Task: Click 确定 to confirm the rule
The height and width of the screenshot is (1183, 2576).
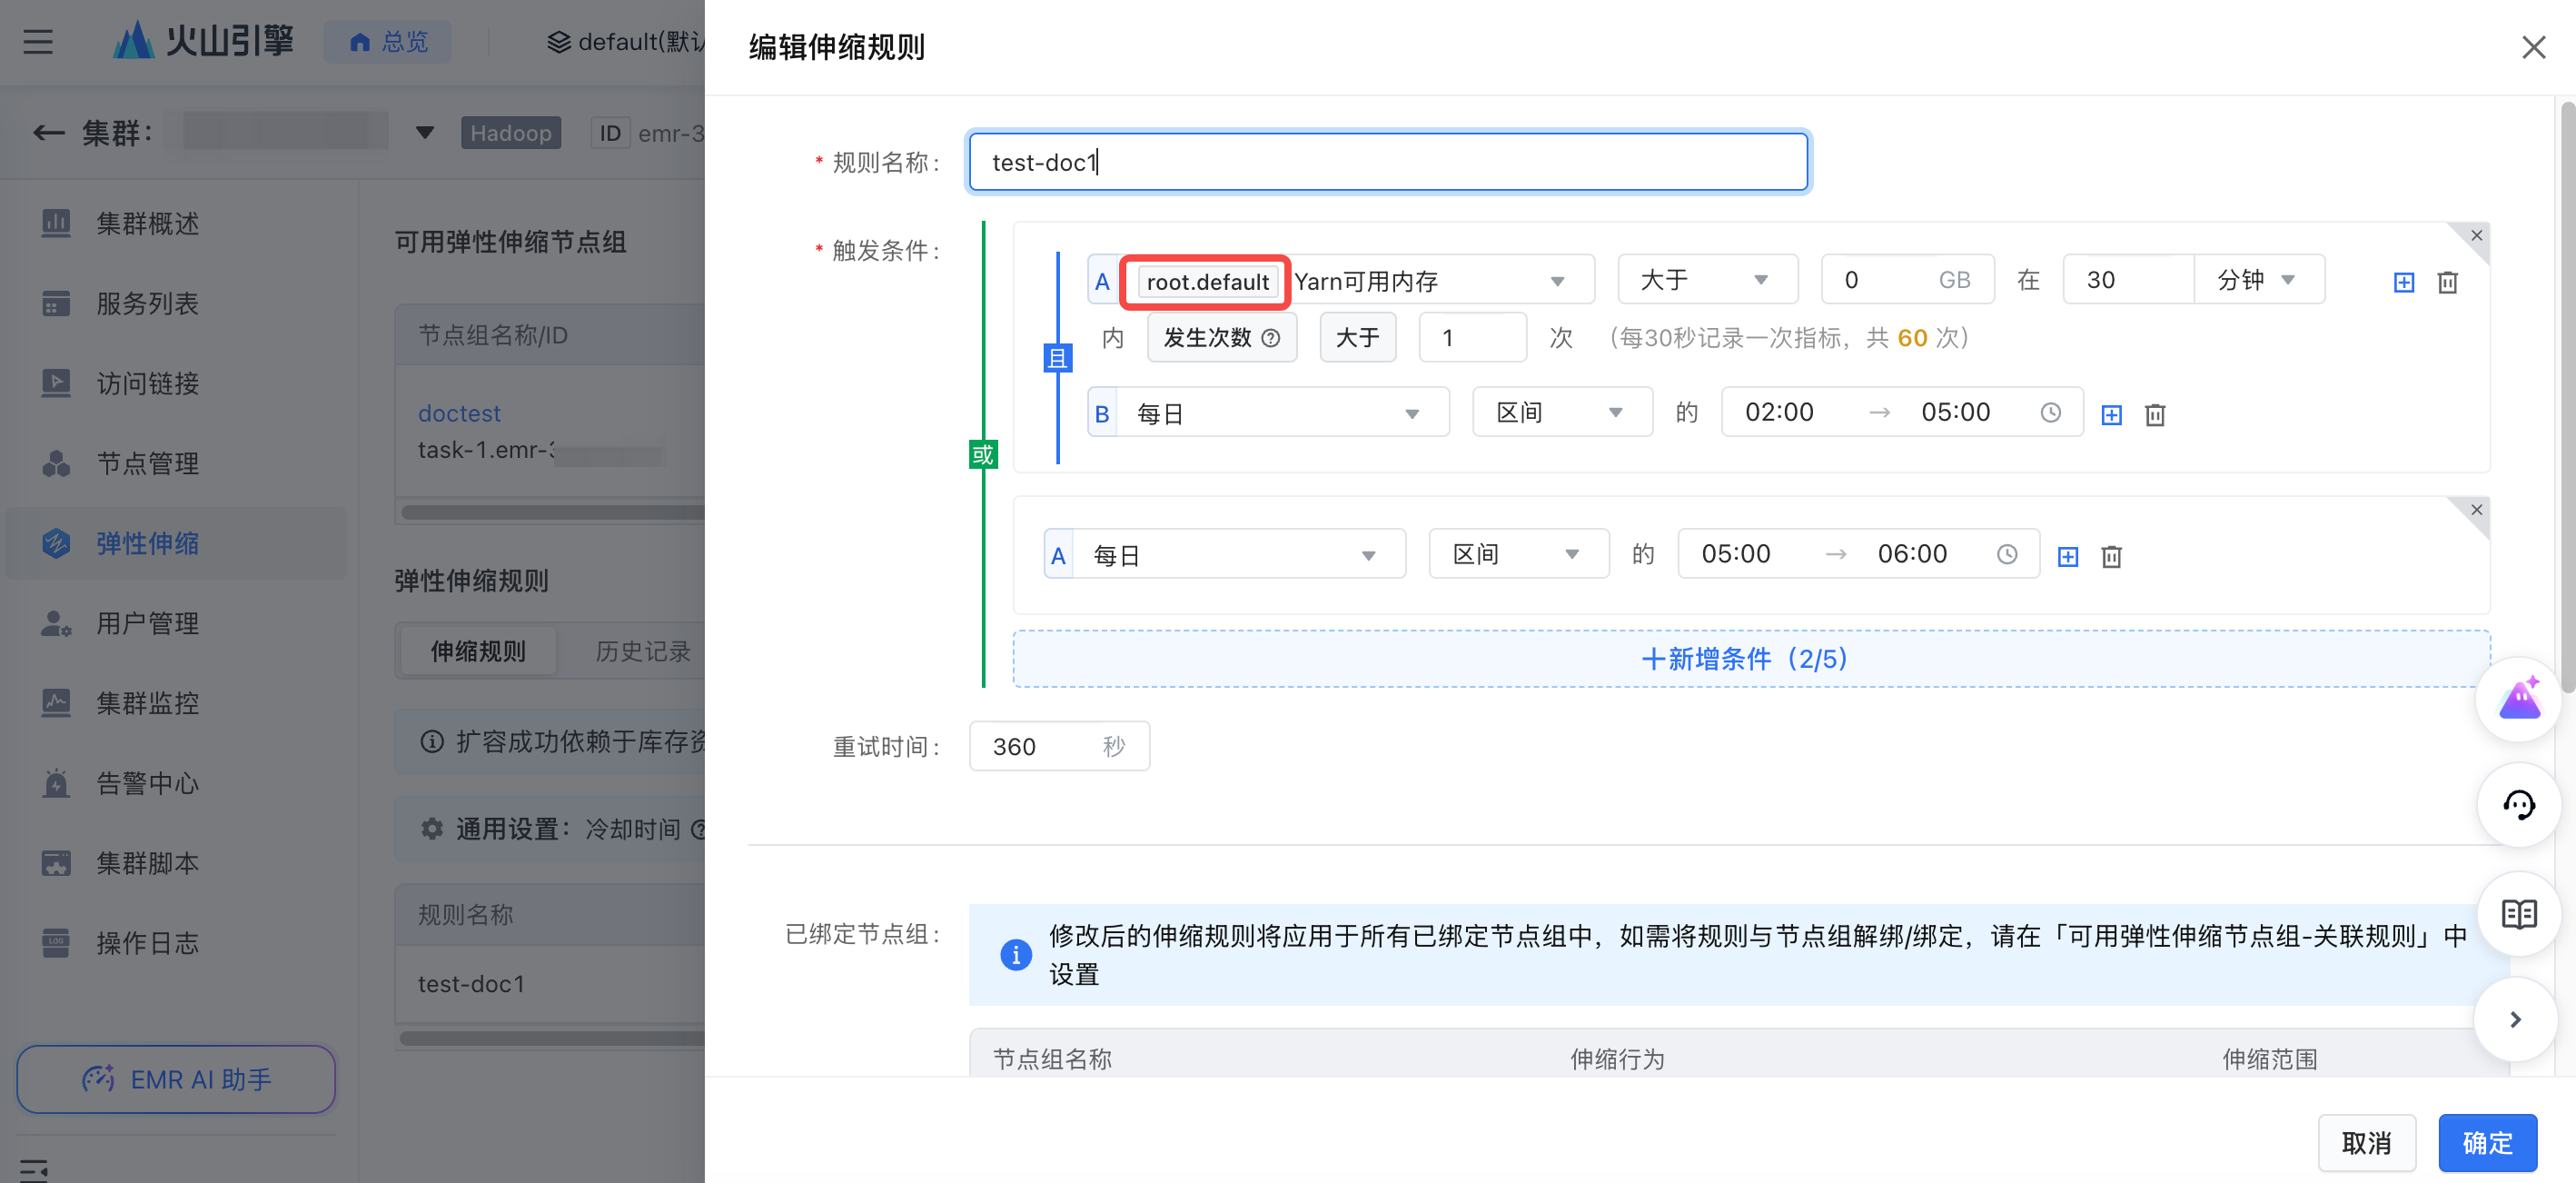Action: click(x=2487, y=1143)
